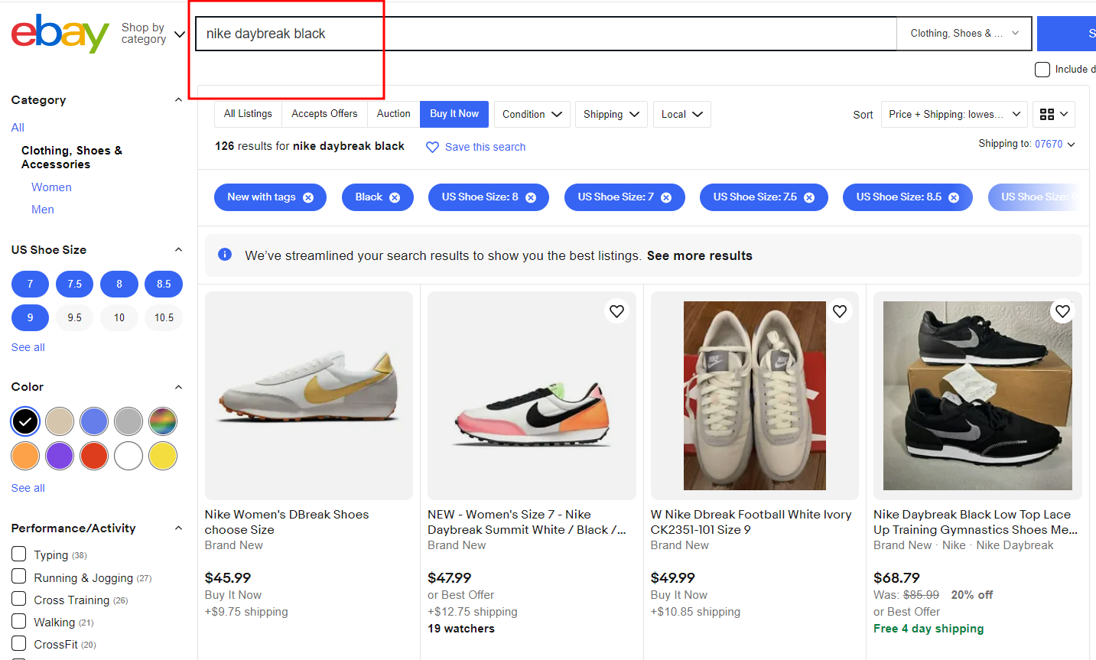This screenshot has height=660, width=1096.
Task: Select the CrossFit checkbox
Action: point(19,643)
